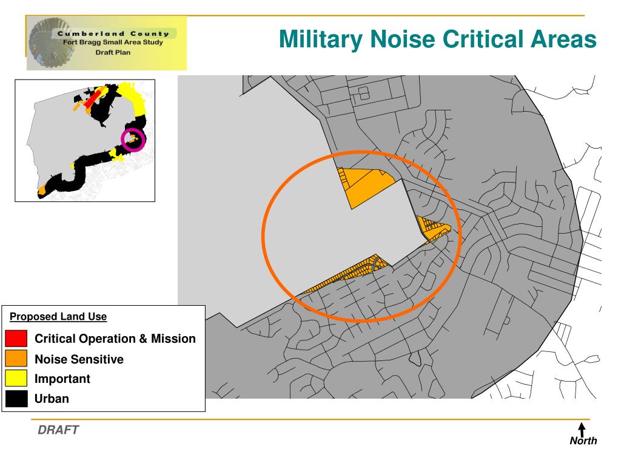Click the 'Draft Plan' header text
The image size is (621, 466).
click(x=113, y=52)
